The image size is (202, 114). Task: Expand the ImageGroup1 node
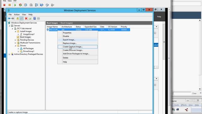[18, 34]
